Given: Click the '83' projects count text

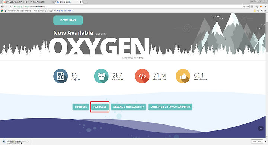Looking at the screenshot, I should tap(75, 75).
